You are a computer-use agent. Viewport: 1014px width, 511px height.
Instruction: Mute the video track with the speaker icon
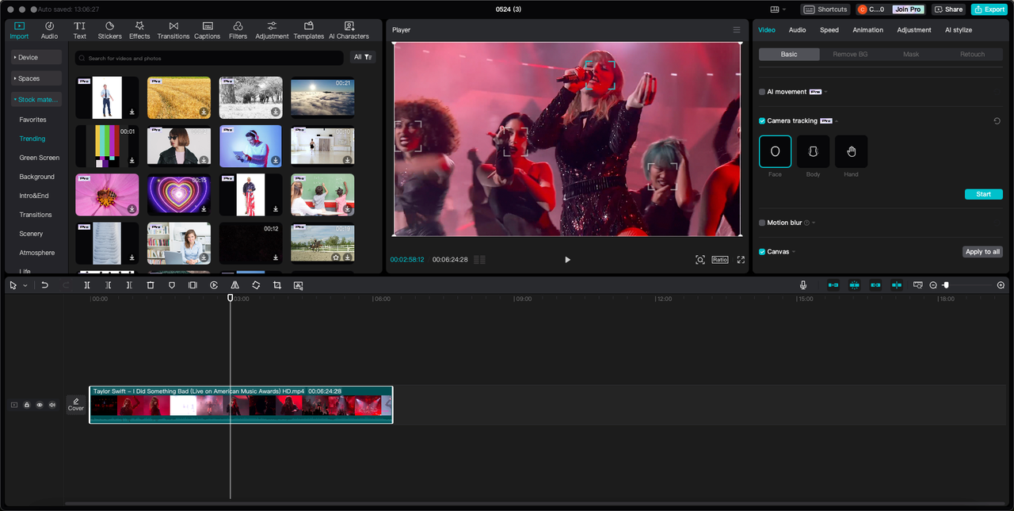pos(52,405)
